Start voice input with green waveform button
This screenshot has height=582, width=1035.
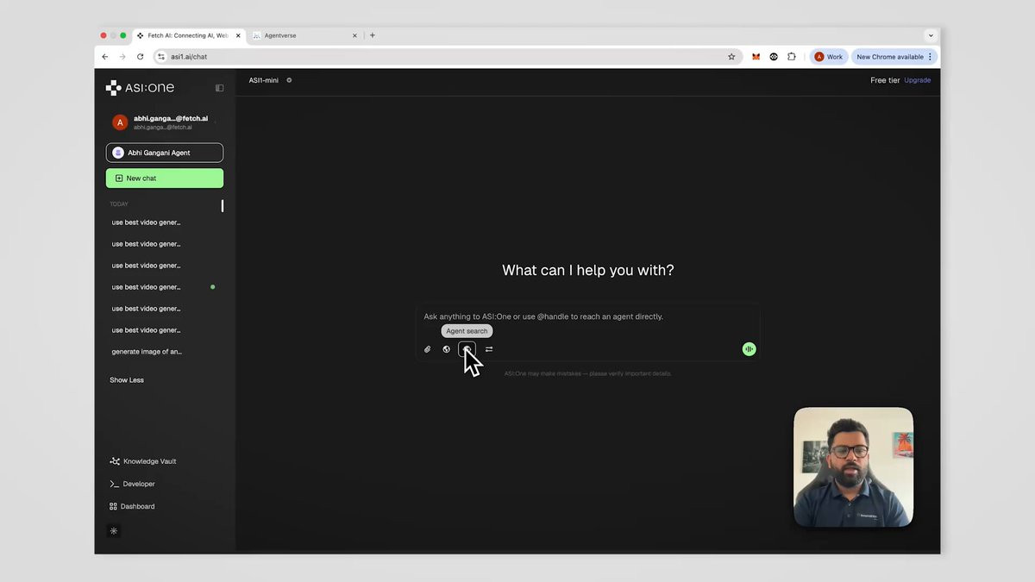pos(749,349)
